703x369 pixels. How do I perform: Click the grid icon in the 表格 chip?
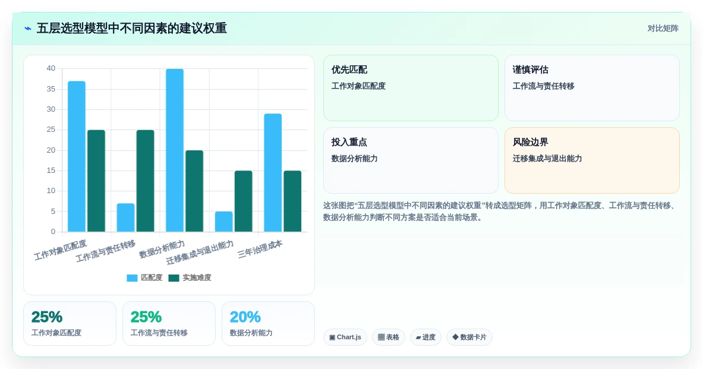(381, 337)
